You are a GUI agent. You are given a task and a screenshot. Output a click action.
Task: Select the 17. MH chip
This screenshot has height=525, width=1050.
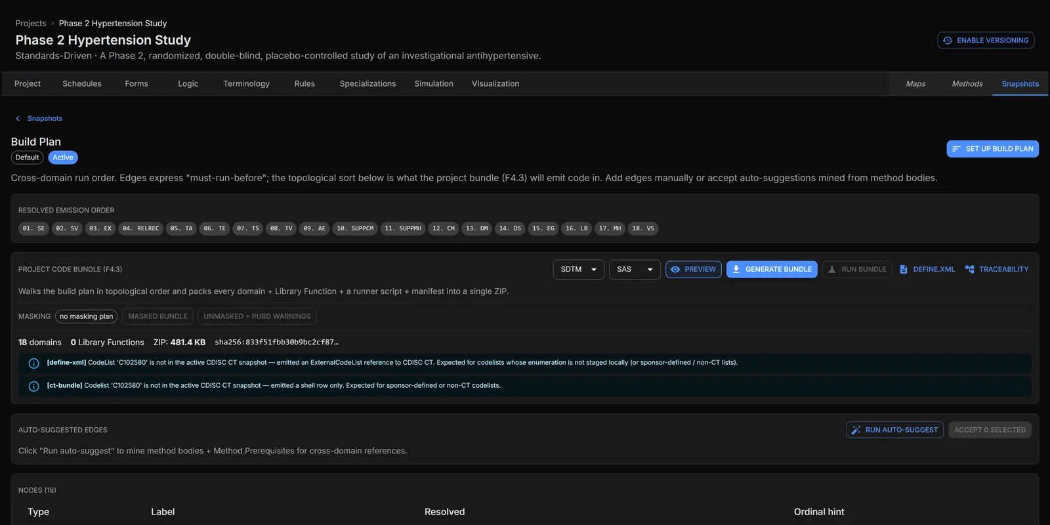tap(610, 228)
